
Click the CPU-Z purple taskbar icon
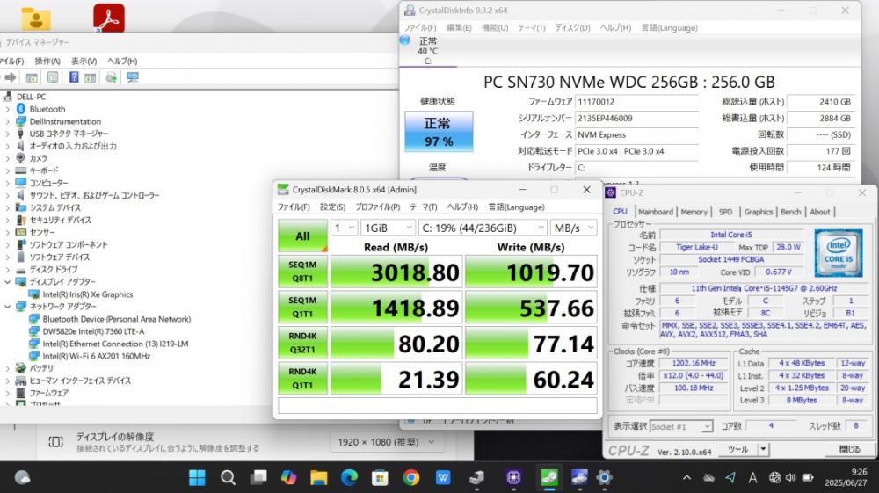(513, 477)
